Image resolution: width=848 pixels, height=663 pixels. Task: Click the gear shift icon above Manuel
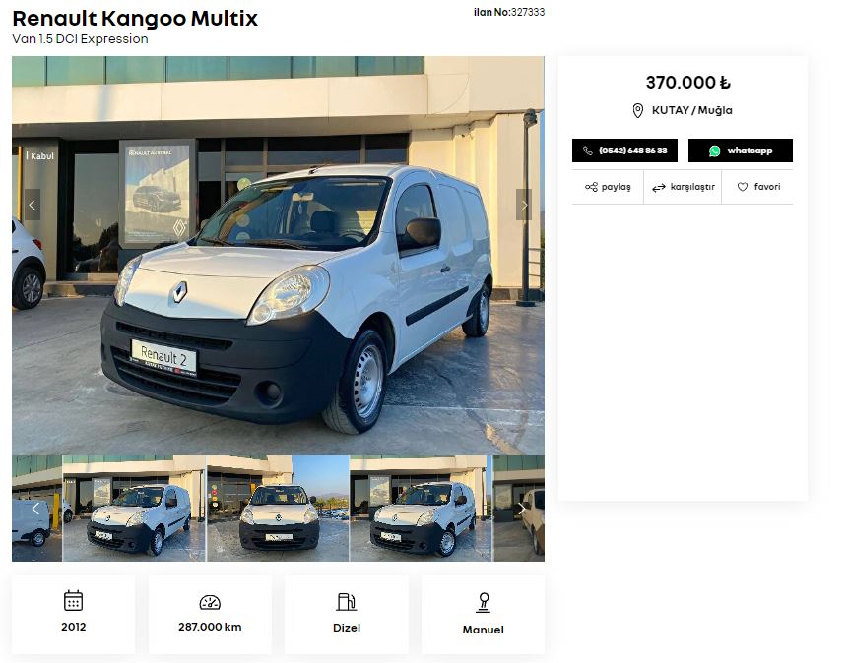coord(483,602)
